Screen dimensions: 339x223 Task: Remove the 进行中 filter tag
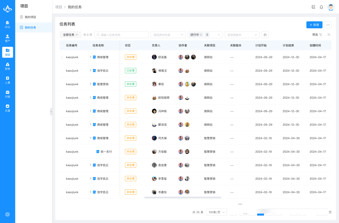201,35
